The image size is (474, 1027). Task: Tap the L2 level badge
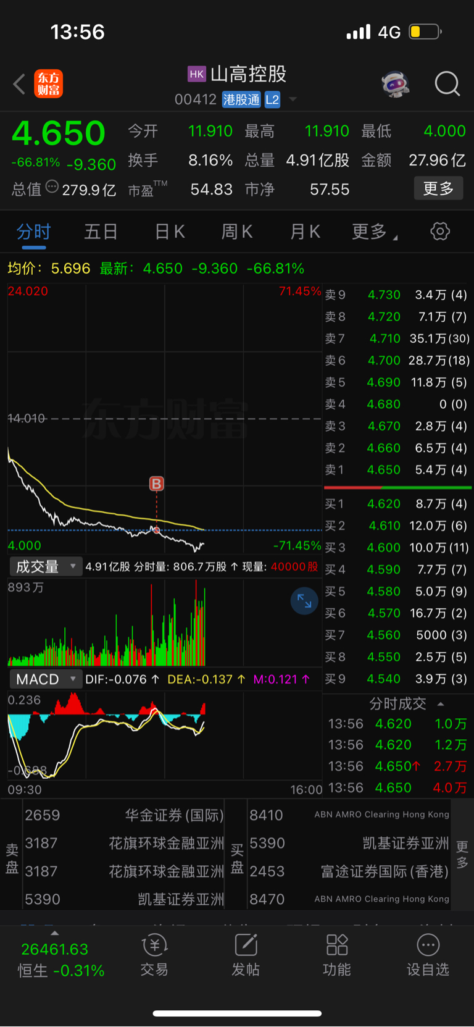[272, 99]
